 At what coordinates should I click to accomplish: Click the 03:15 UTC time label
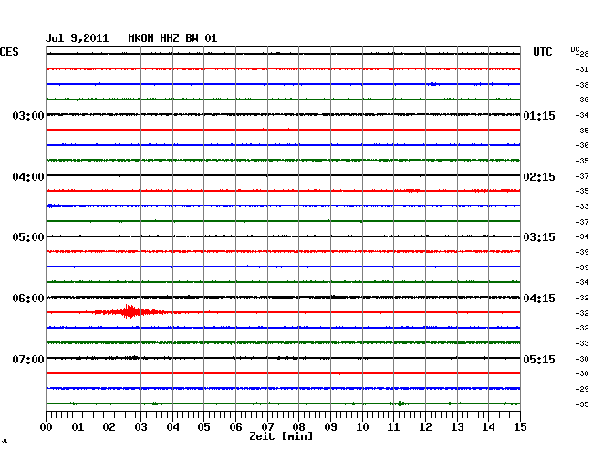click(539, 237)
